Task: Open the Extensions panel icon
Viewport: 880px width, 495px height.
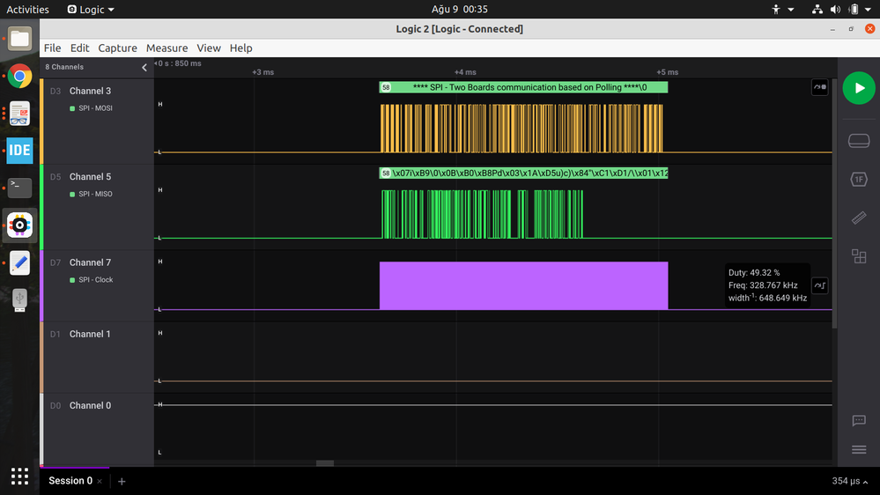Action: [859, 256]
